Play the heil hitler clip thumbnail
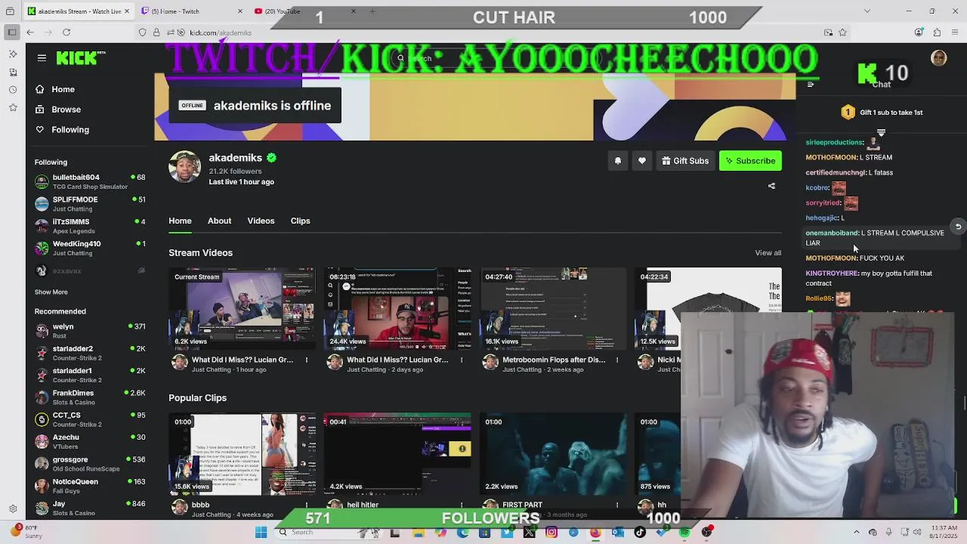The image size is (967, 544). click(397, 453)
